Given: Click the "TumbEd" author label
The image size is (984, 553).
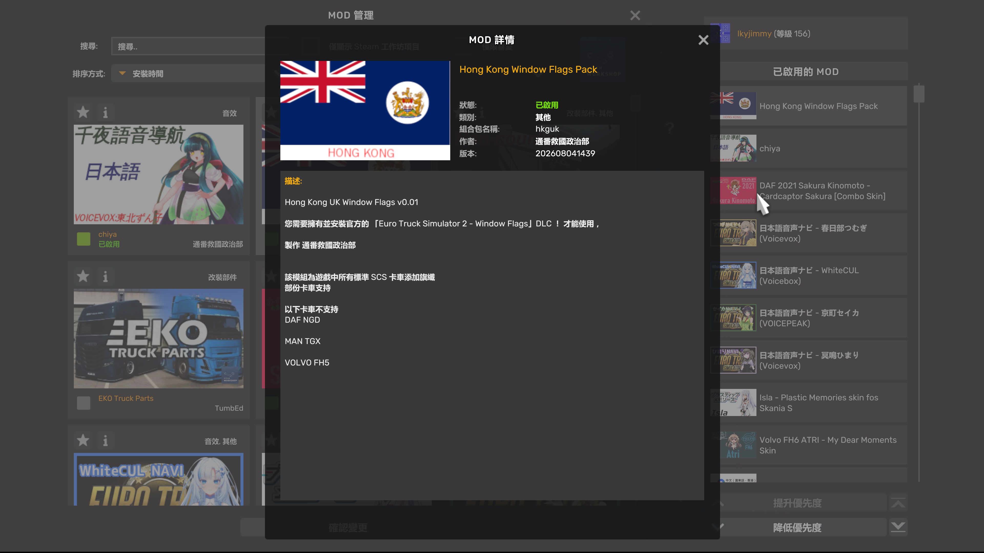Looking at the screenshot, I should (229, 408).
